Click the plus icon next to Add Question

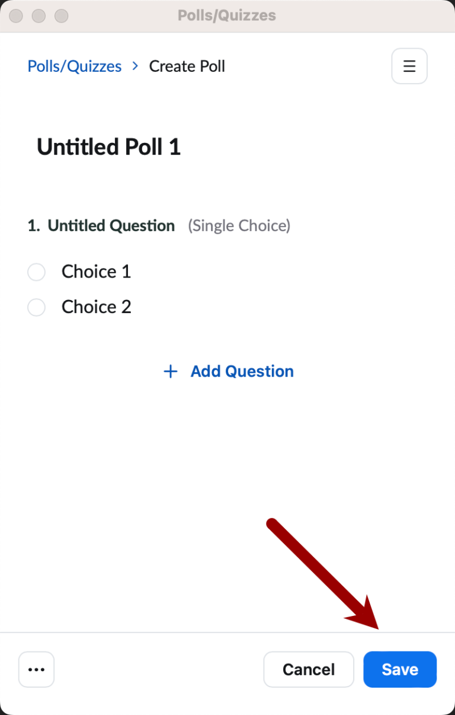click(170, 371)
